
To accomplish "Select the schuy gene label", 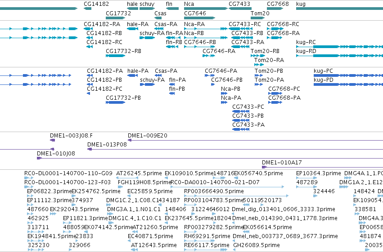I will pos(147,4).
